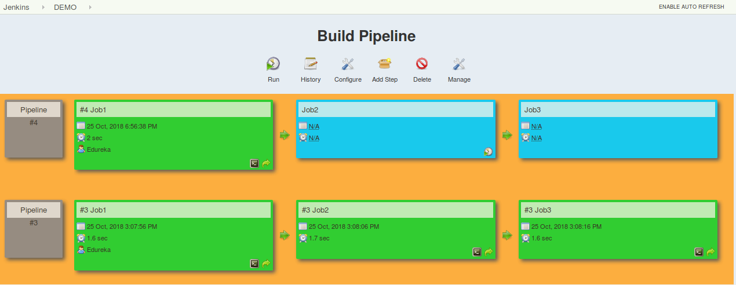Click the Delete label
The width and height of the screenshot is (736, 285).
tap(422, 79)
